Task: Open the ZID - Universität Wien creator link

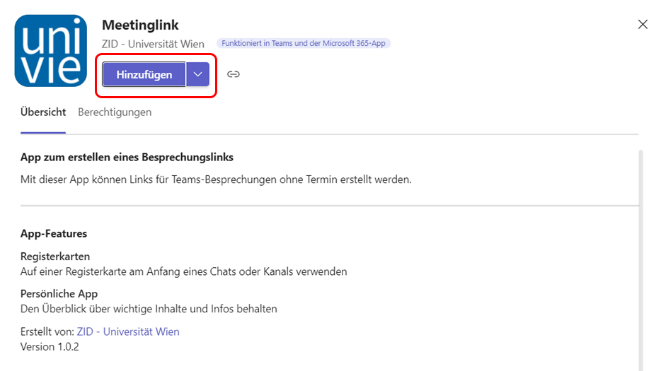Action: [128, 331]
